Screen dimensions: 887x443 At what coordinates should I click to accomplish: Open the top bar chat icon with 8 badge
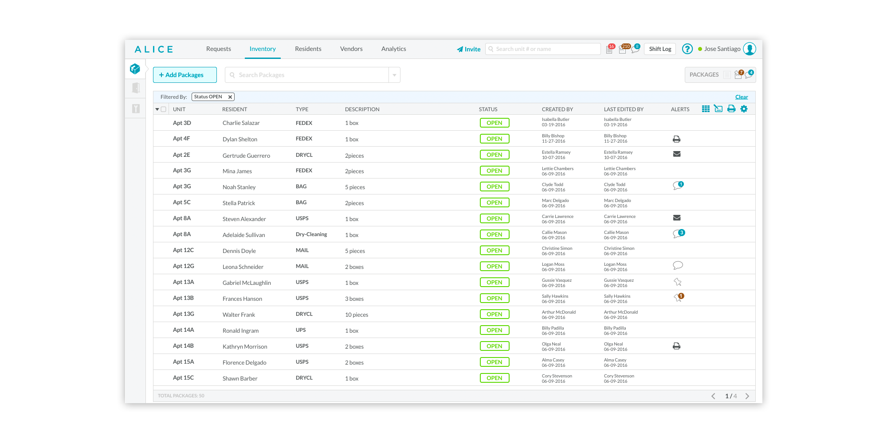[635, 49]
